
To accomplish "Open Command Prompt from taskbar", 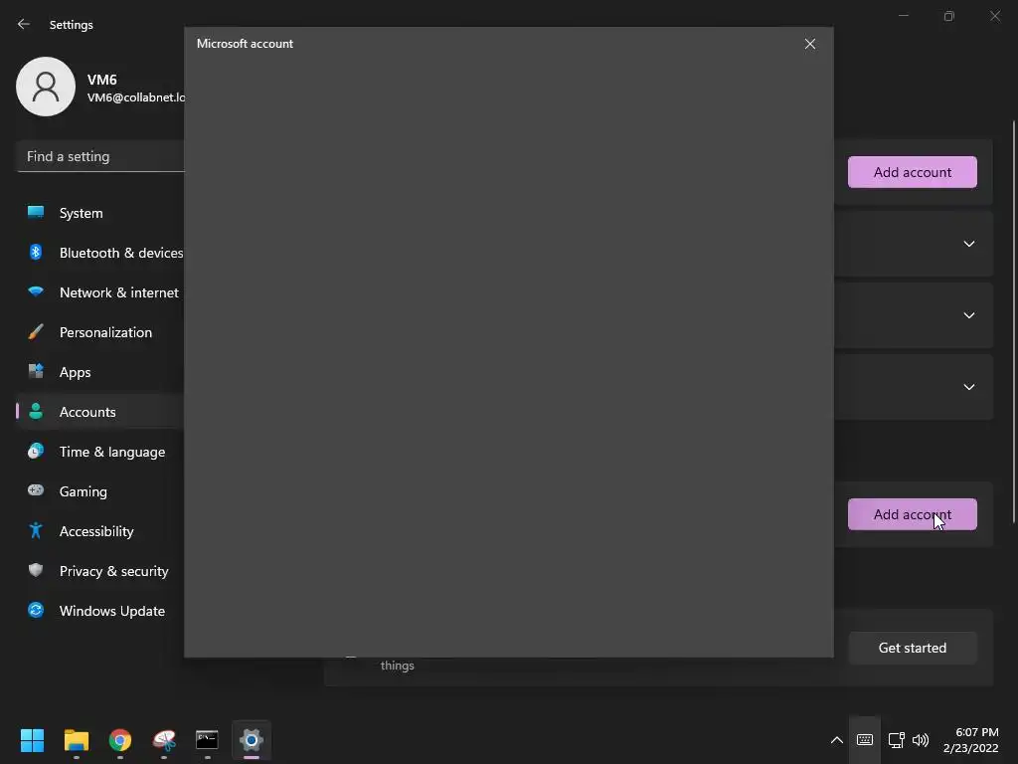I will [207, 740].
